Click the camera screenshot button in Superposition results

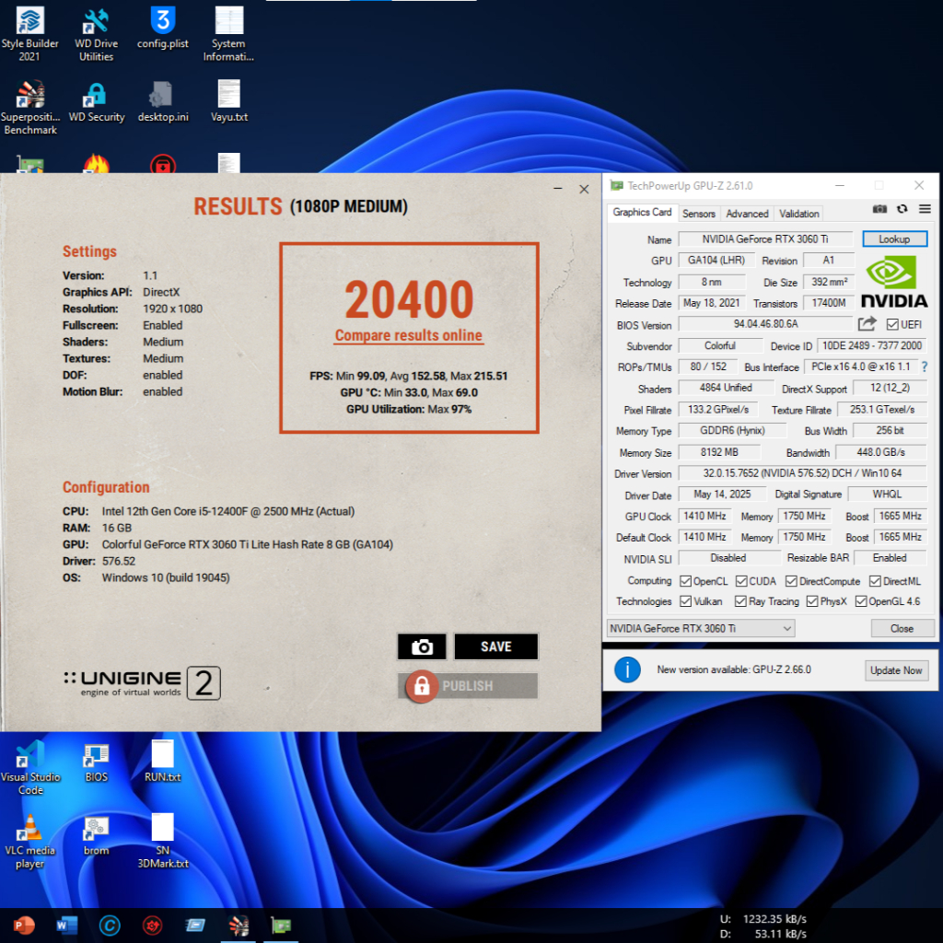[422, 647]
